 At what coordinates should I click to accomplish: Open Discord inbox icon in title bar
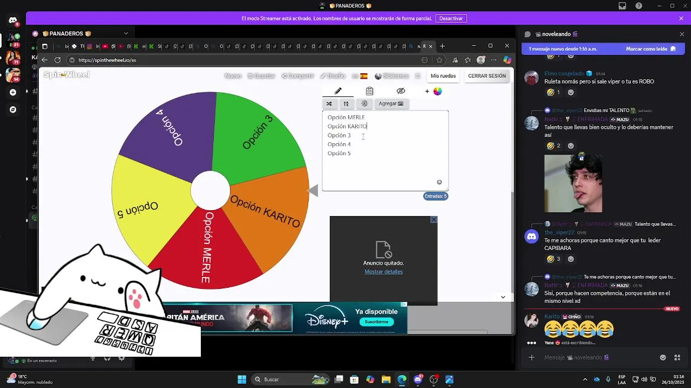pyautogui.click(x=622, y=6)
